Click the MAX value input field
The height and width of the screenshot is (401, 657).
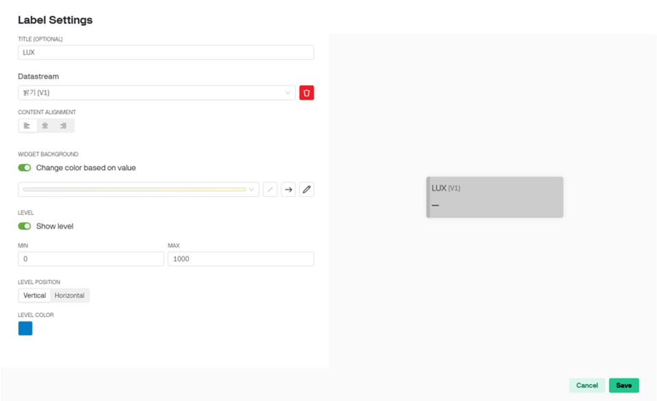[x=241, y=259]
